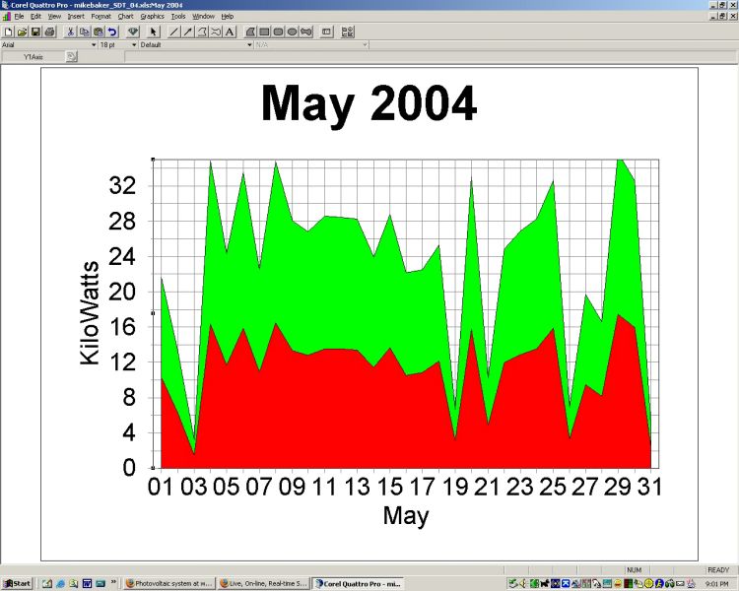This screenshot has width=739, height=591.
Task: Click the Cut scissors icon
Action: click(71, 32)
